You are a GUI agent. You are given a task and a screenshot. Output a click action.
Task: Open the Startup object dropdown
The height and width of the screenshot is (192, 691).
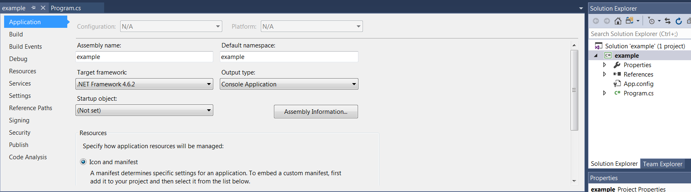(144, 110)
